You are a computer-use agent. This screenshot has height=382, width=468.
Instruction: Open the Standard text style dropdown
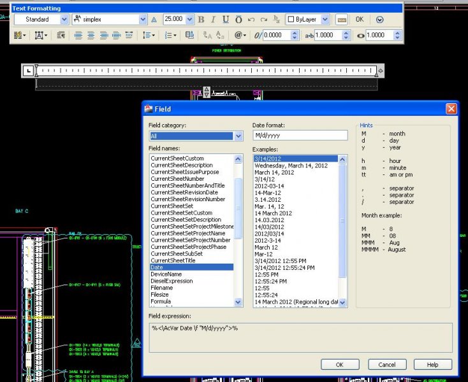[64, 20]
